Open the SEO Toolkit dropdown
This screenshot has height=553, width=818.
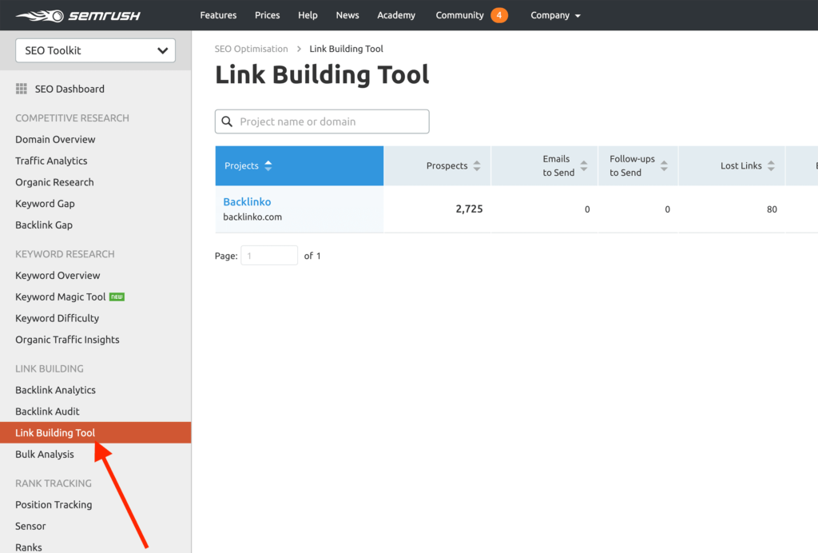(94, 50)
